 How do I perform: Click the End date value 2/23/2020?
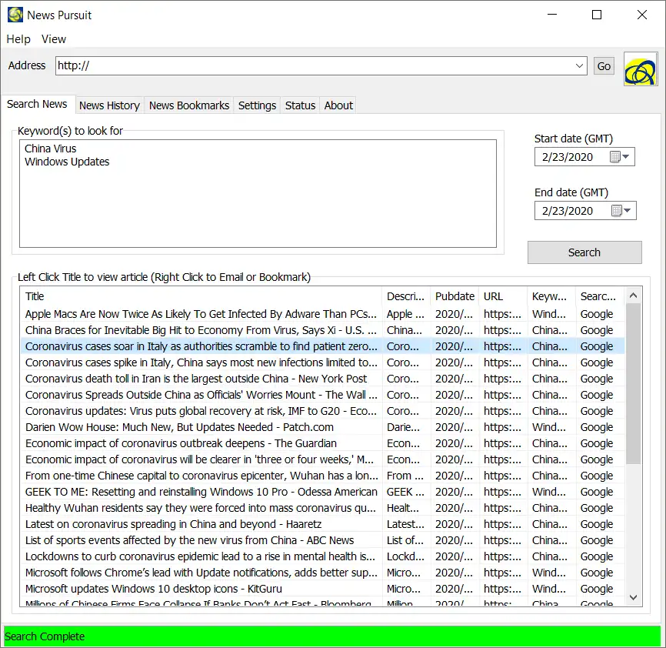tap(567, 210)
